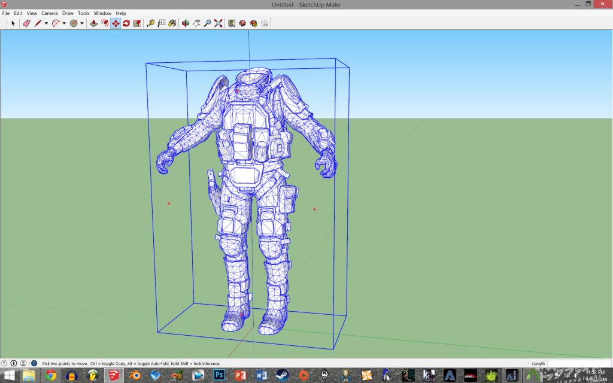Open Word from the taskbar
613x383 pixels.
261,376
